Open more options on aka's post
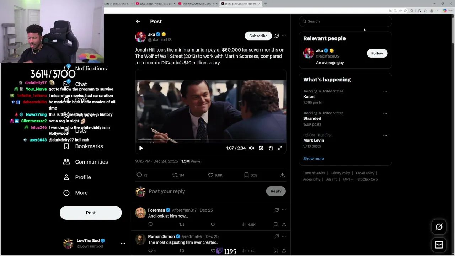This screenshot has height=256, width=455. tap(284, 36)
